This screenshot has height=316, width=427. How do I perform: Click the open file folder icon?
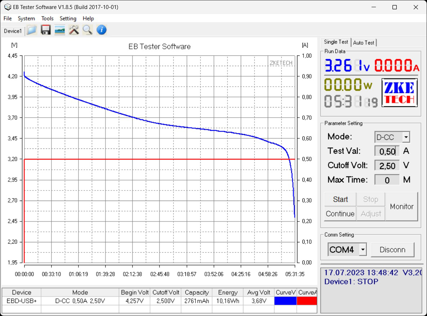32,30
